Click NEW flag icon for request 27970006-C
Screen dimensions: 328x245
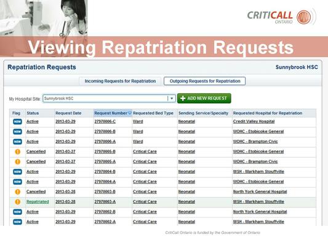17,122
